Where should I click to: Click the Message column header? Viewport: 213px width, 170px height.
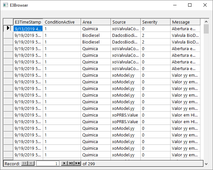point(185,22)
